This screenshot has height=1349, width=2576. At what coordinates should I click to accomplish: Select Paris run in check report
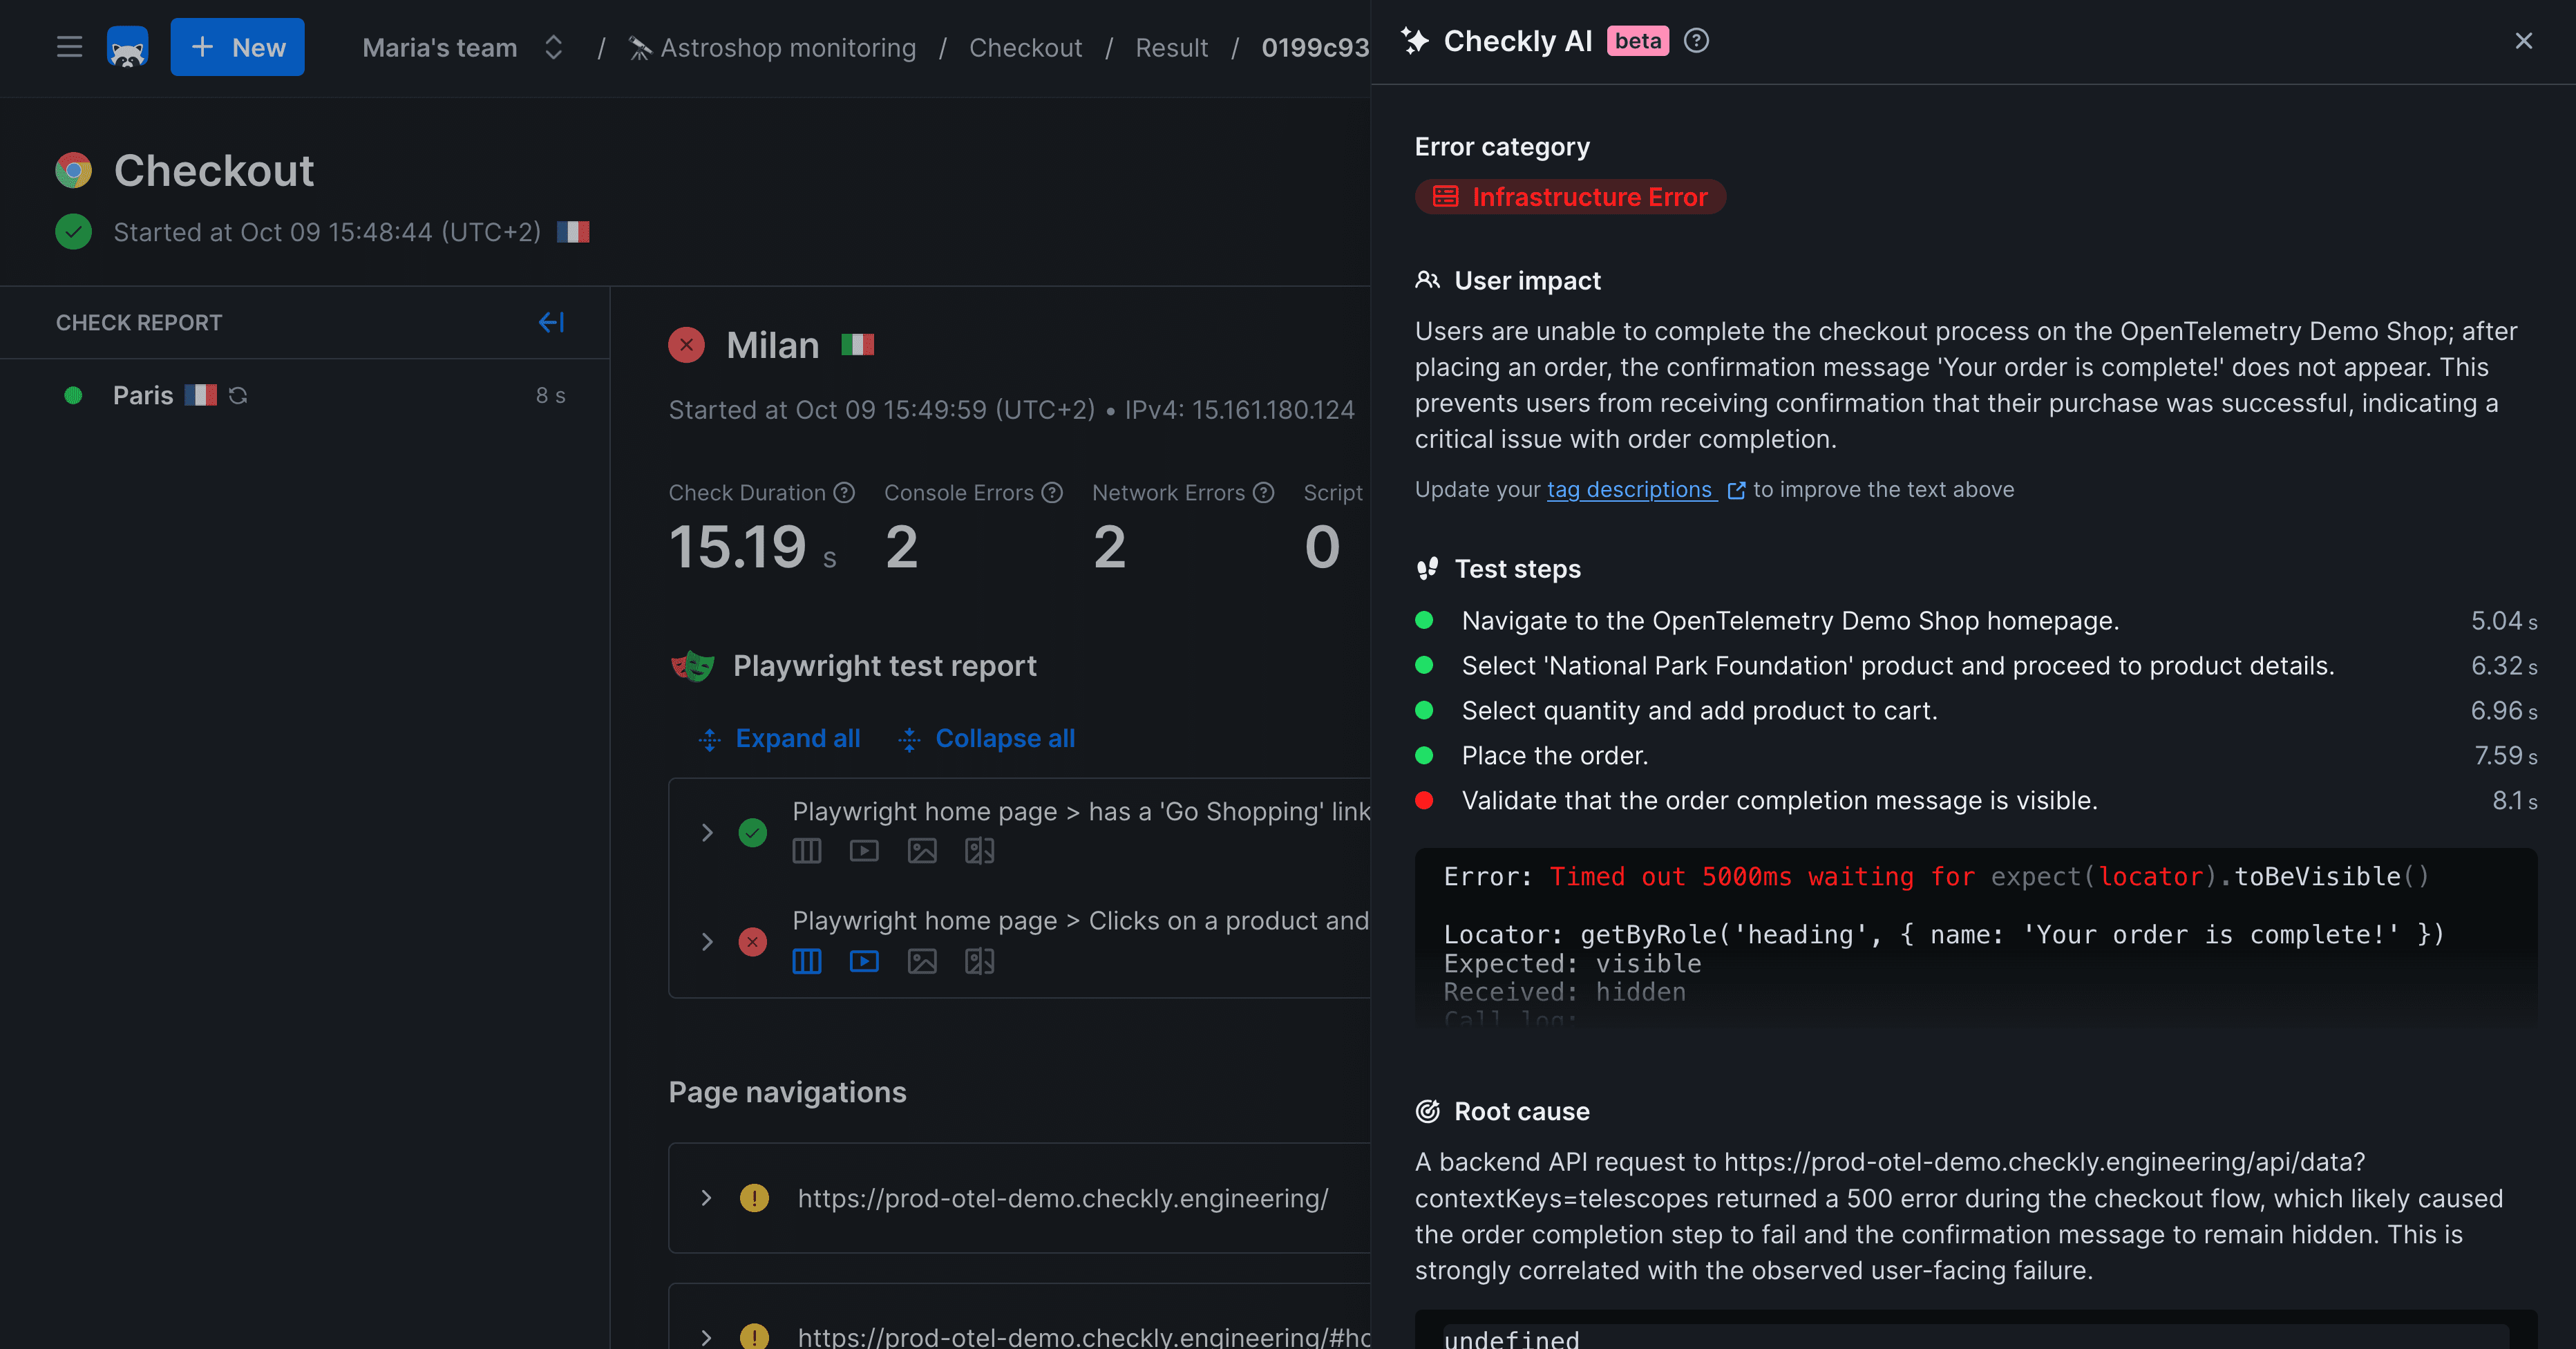tap(143, 395)
